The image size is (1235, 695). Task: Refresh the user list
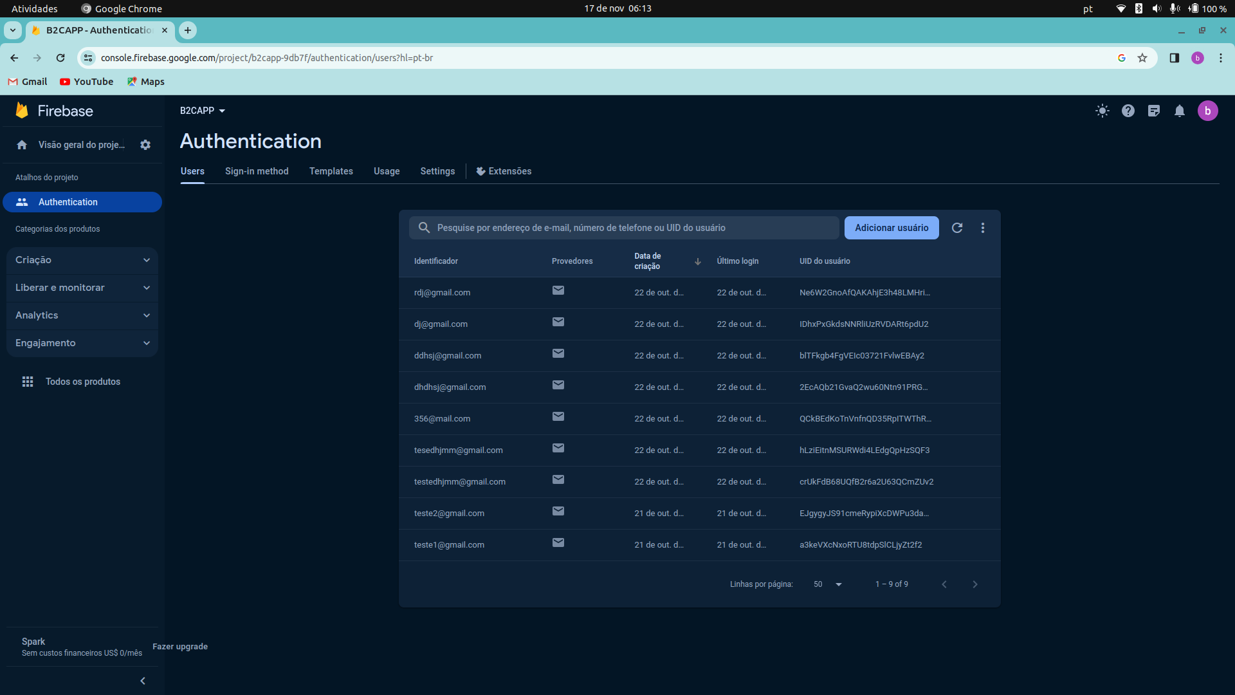tap(957, 228)
